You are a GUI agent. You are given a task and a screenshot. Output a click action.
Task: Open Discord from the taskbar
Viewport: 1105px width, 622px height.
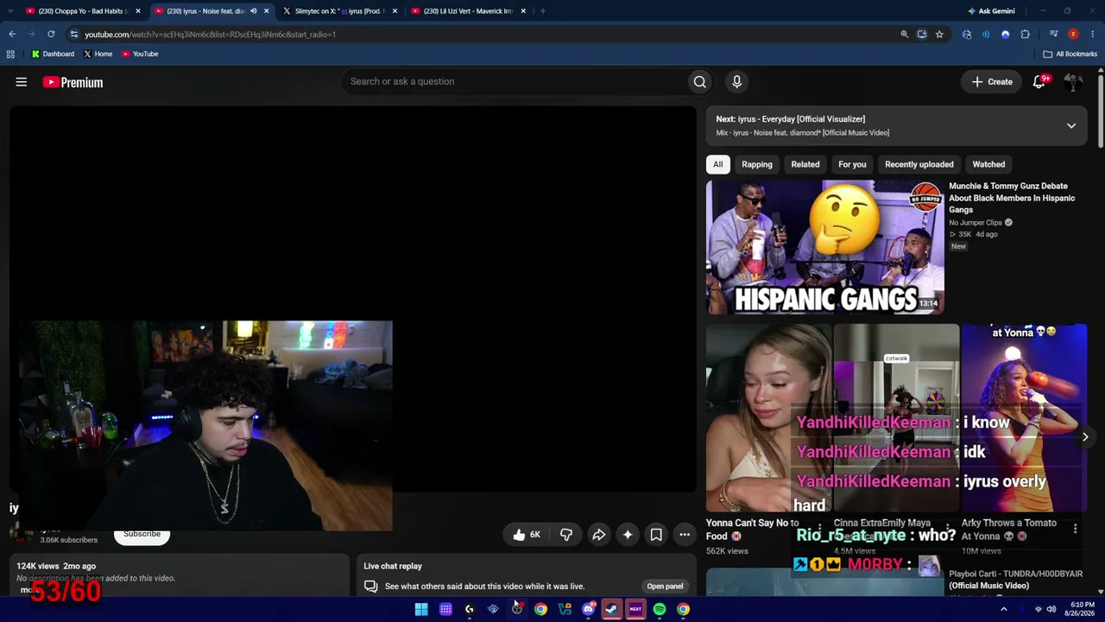tap(589, 609)
